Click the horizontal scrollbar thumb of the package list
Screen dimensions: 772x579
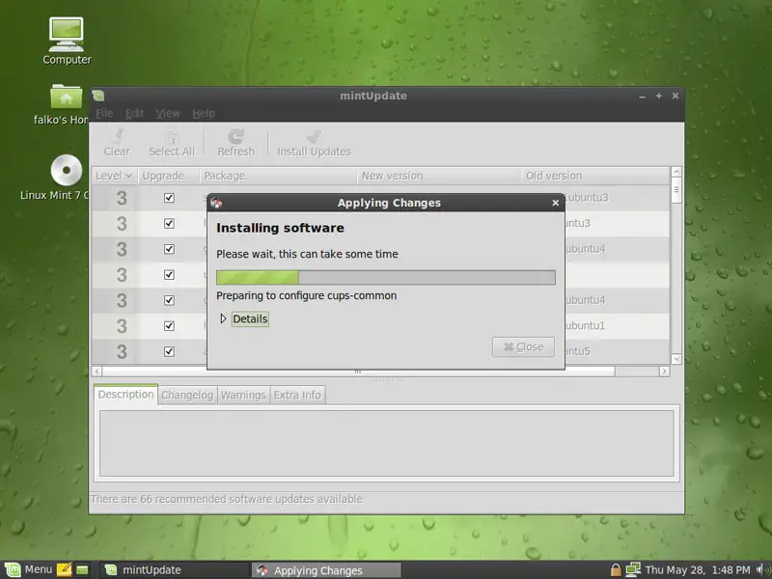[358, 372]
